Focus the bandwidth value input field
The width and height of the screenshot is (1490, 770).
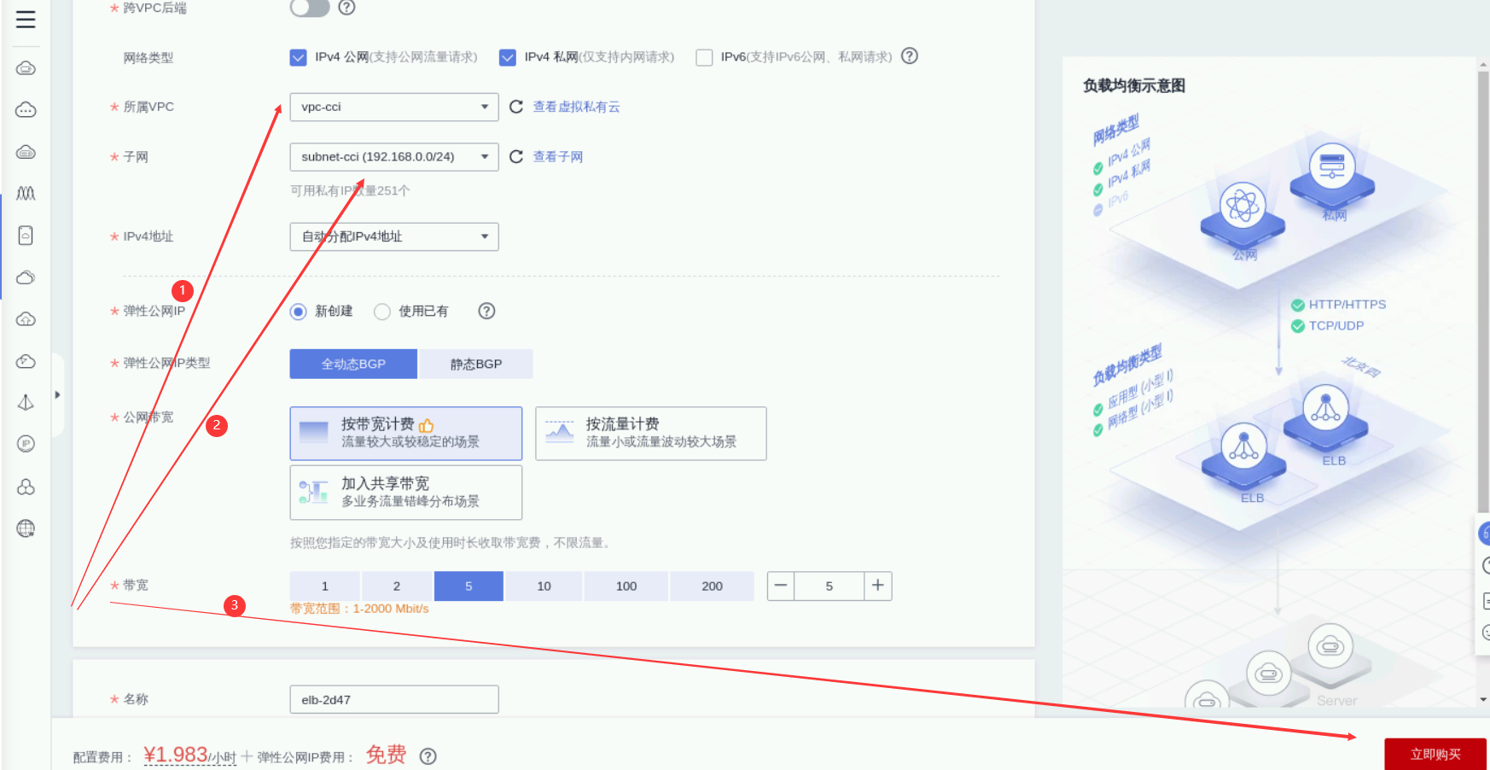coord(829,586)
